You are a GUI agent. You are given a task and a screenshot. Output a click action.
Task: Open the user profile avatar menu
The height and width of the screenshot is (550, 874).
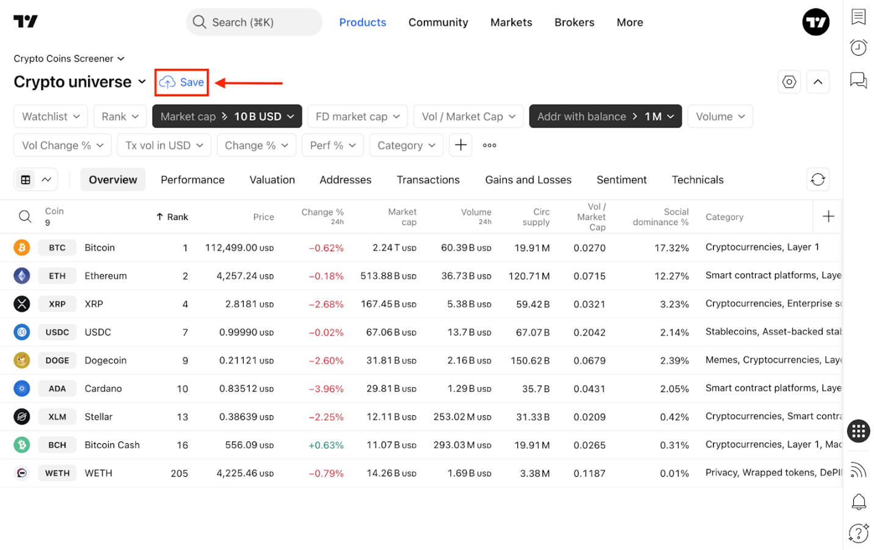tap(815, 22)
